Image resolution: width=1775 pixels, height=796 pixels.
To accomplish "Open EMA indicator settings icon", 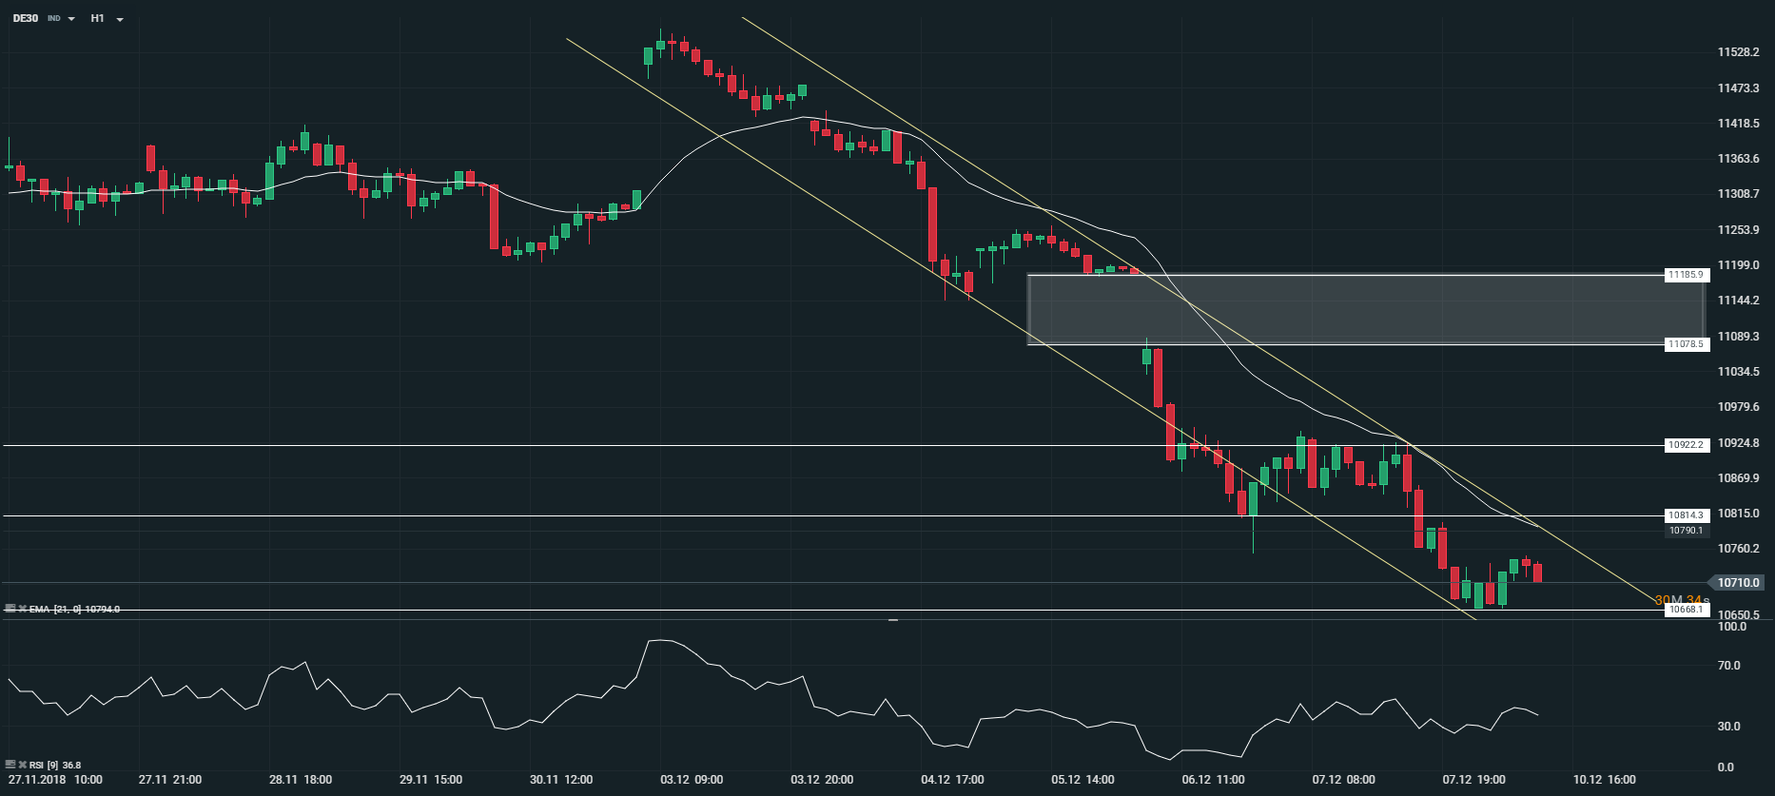I will (x=10, y=609).
